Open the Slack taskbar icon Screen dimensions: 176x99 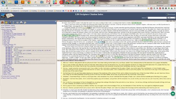(55, 2)
